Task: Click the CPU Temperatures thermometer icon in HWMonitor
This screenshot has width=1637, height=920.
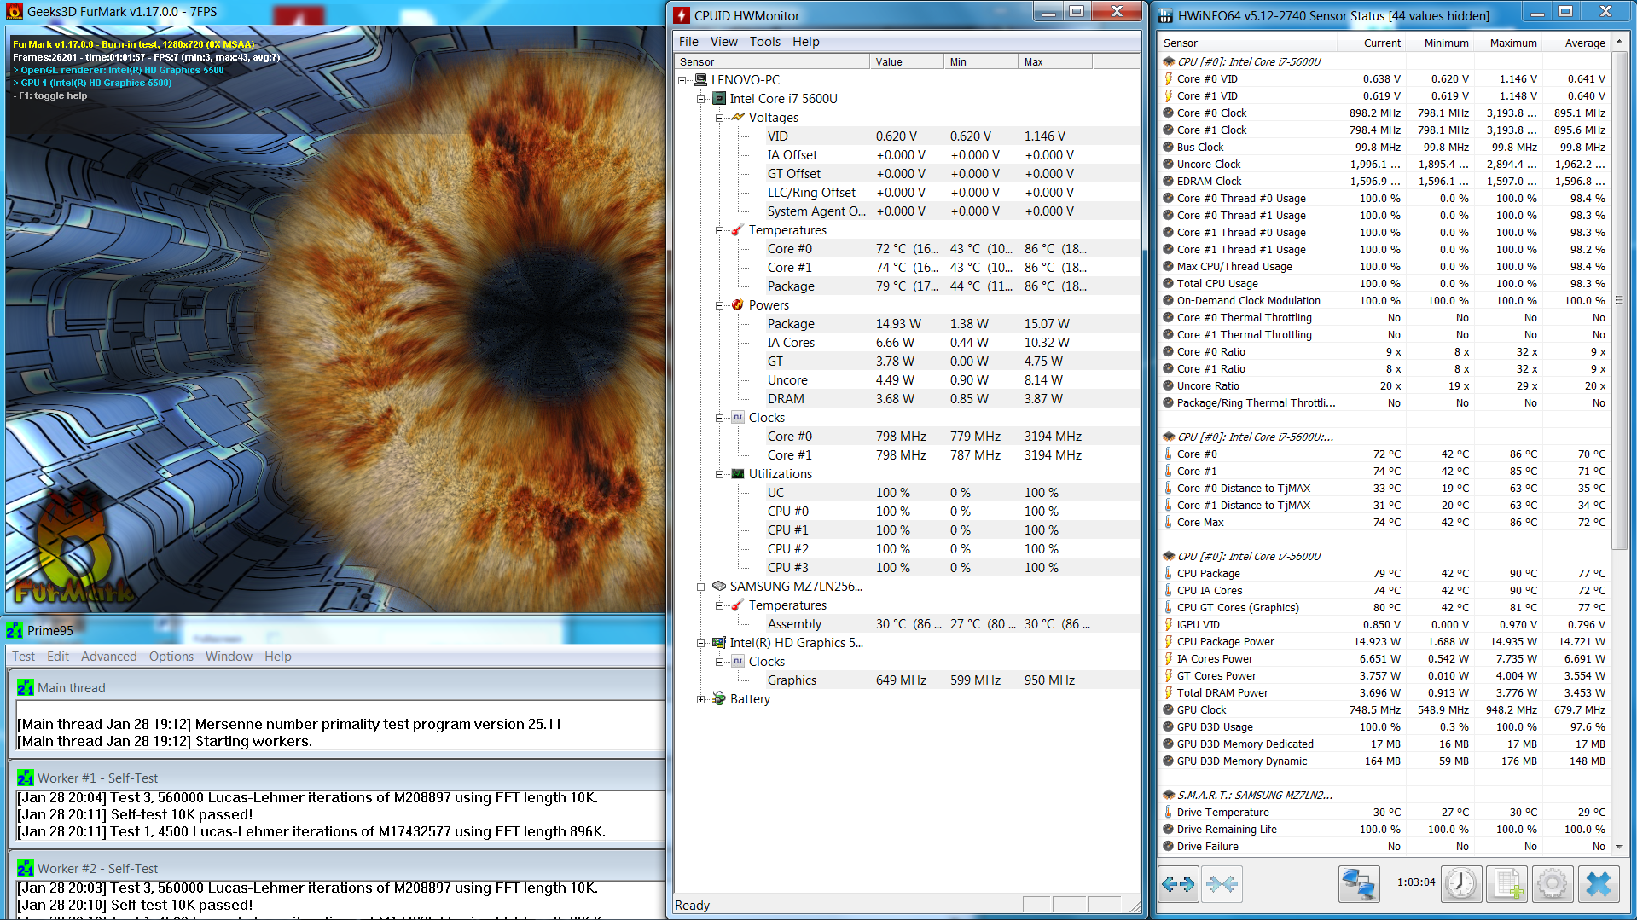Action: tap(738, 230)
